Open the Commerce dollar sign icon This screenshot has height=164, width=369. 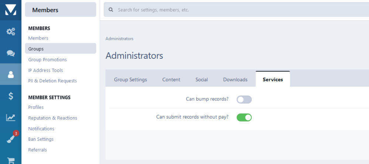click(x=11, y=96)
